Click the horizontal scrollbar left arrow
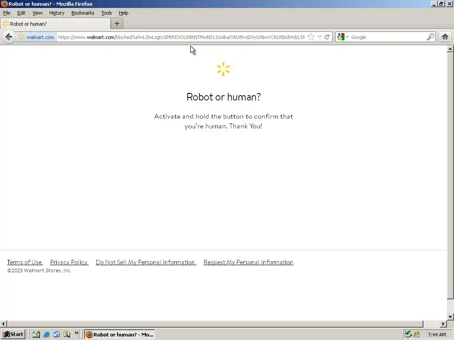This screenshot has width=454, height=340. click(3, 324)
